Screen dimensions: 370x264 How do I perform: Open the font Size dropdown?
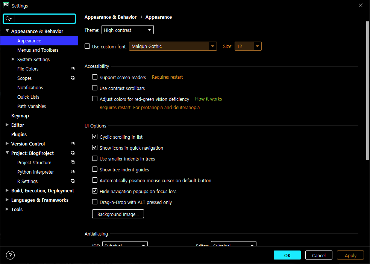click(248, 46)
